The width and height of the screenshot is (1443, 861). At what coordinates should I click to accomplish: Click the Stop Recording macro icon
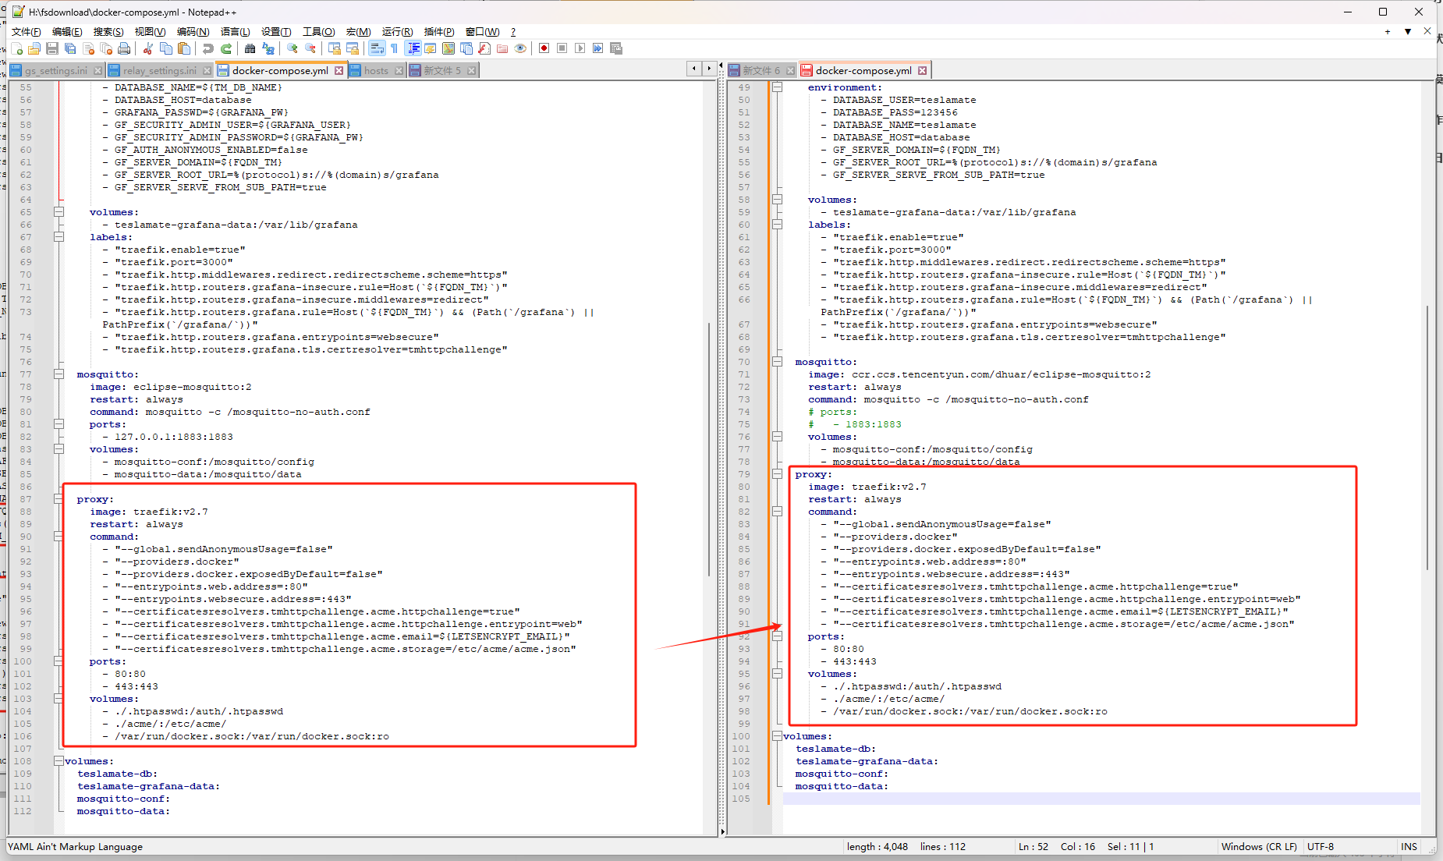click(562, 48)
